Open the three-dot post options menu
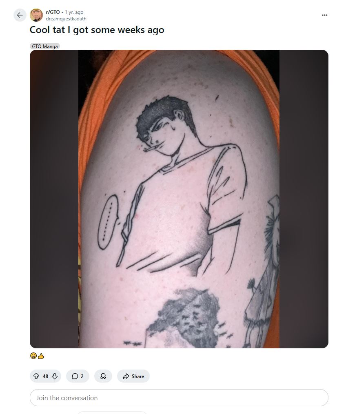337x414 pixels. [325, 15]
